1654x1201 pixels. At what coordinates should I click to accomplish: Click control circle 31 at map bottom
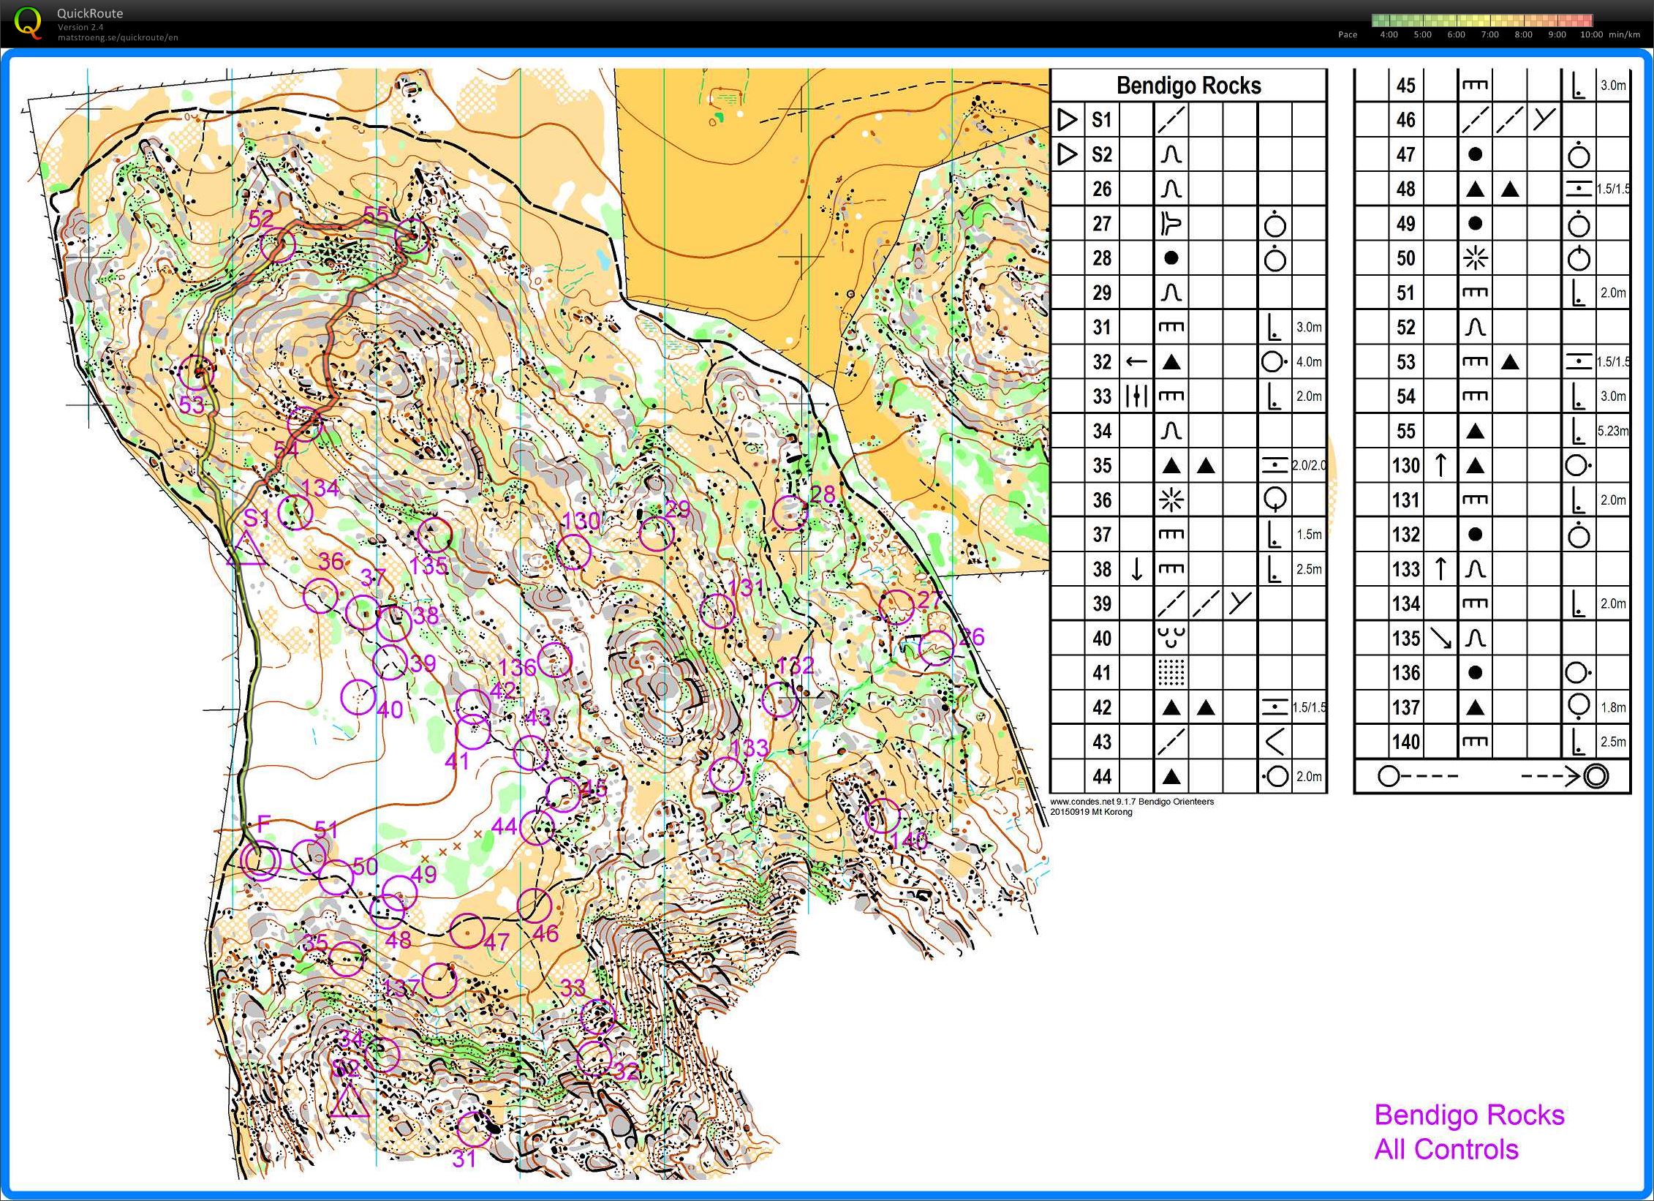pyautogui.click(x=473, y=1130)
